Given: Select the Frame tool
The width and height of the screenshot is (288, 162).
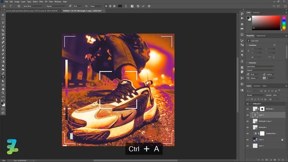Looking at the screenshot, I should click(x=3, y=34).
